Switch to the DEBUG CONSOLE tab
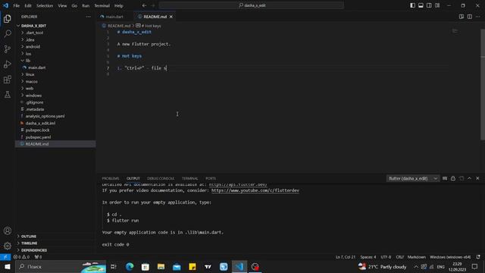Viewport: 485px width, 273px height. pos(161,178)
